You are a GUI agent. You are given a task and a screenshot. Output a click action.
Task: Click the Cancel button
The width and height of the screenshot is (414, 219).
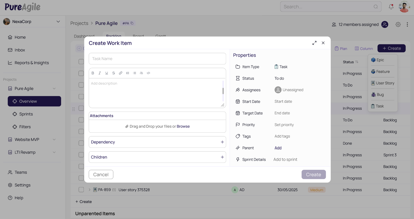[x=101, y=174]
